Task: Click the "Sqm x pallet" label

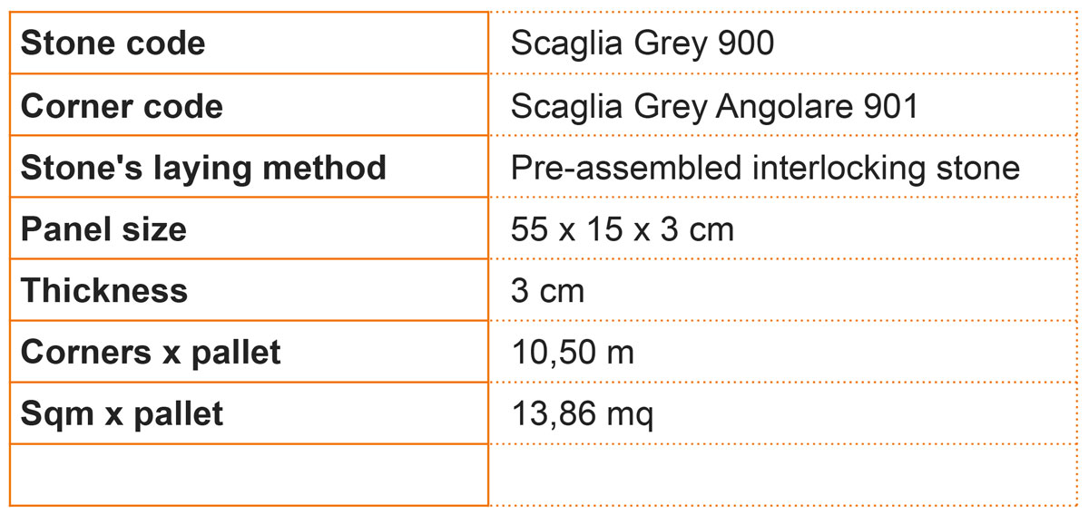Action: (122, 414)
